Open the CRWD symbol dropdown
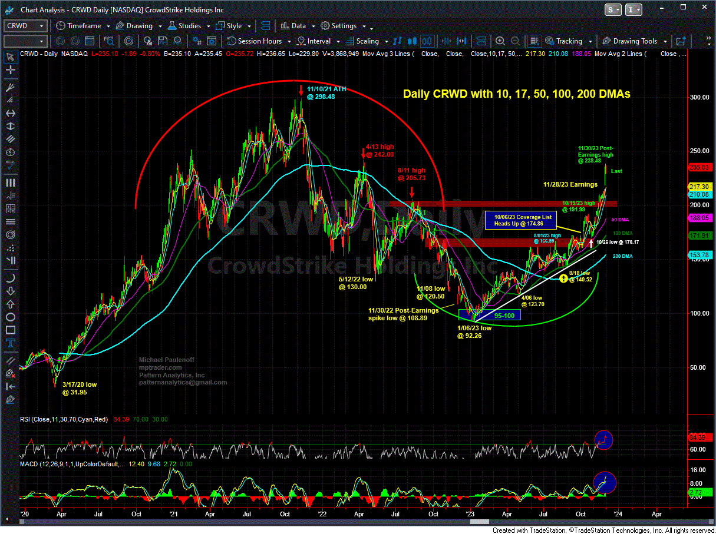Image resolution: width=716 pixels, height=534 pixels. [41, 26]
